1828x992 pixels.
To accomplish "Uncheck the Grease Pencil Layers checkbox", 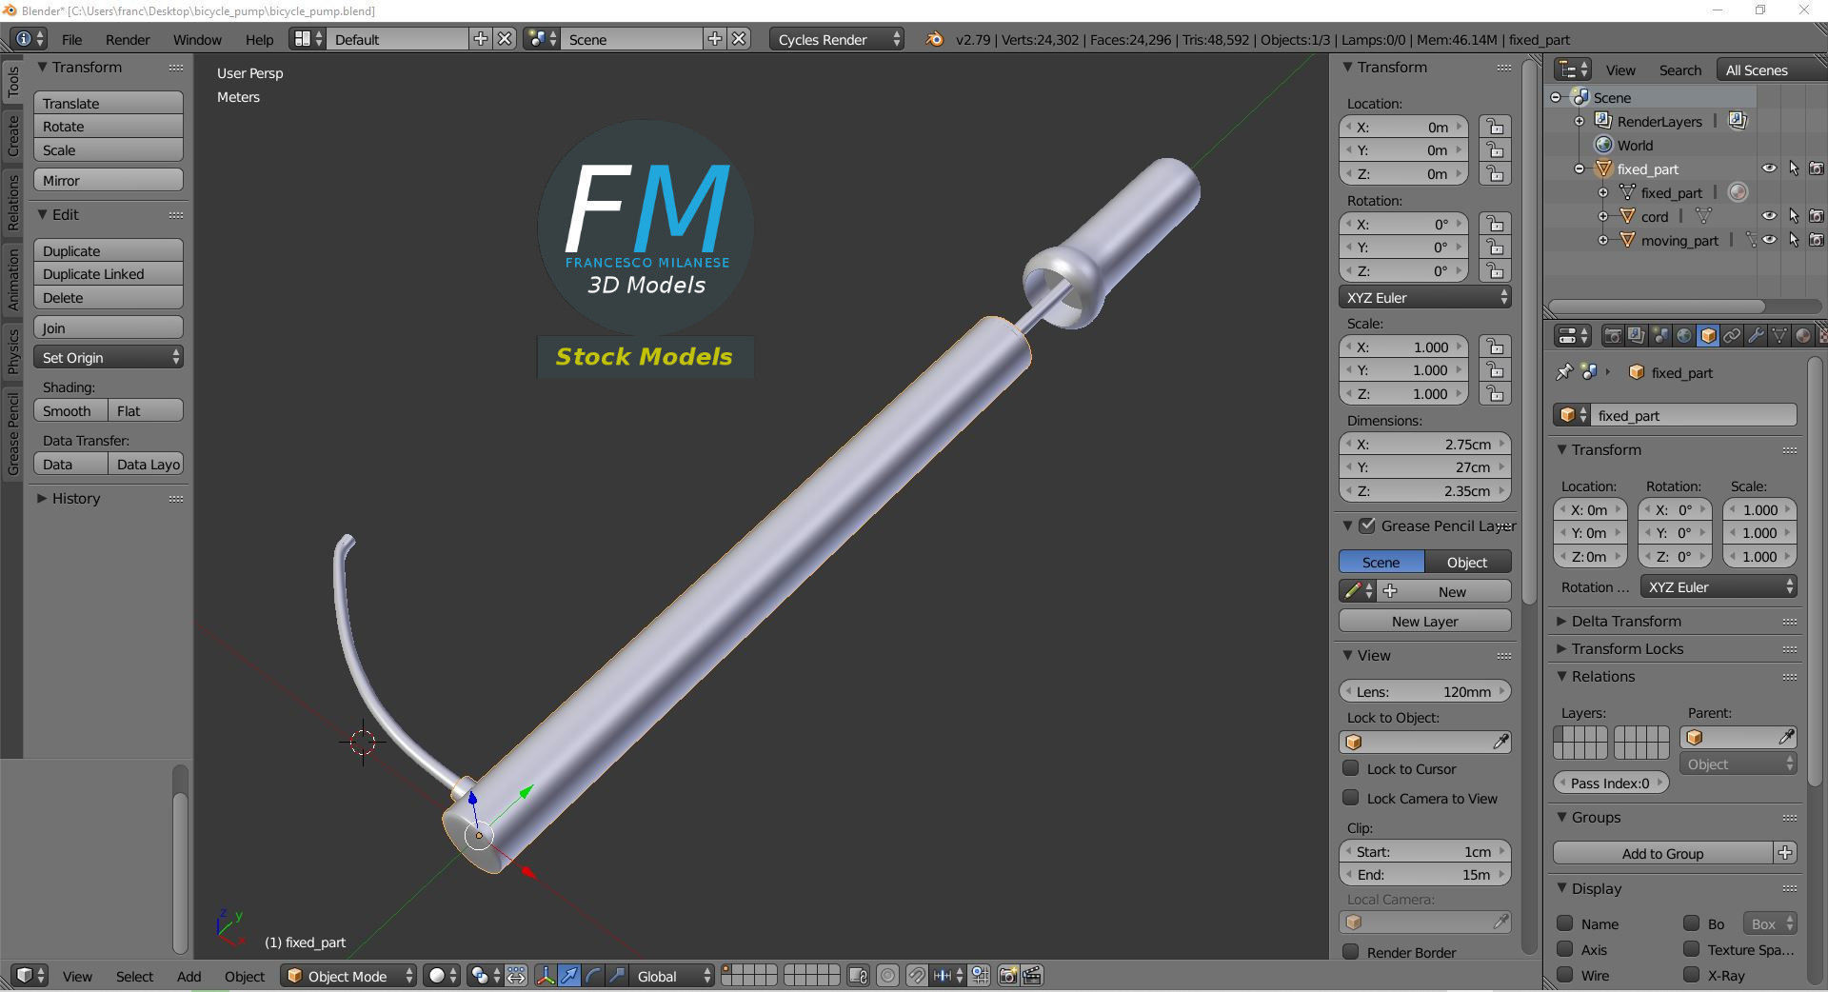I will (x=1367, y=526).
